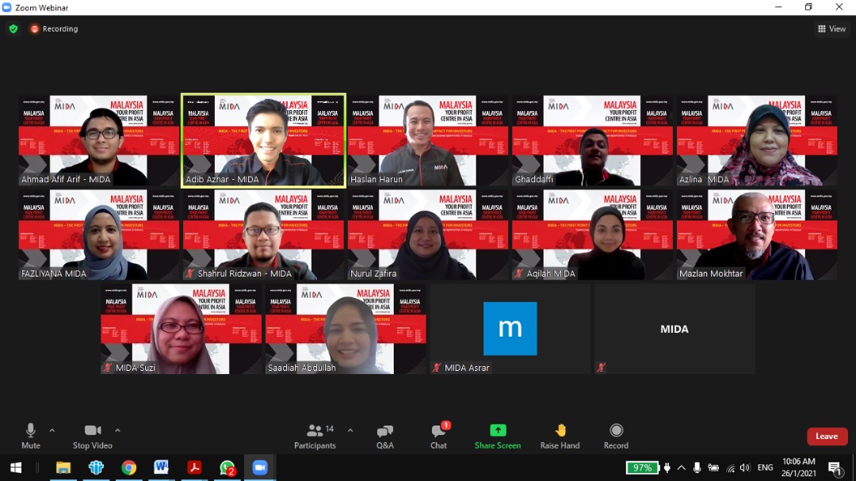Select Shahrul Ridzwan video tile

click(263, 235)
